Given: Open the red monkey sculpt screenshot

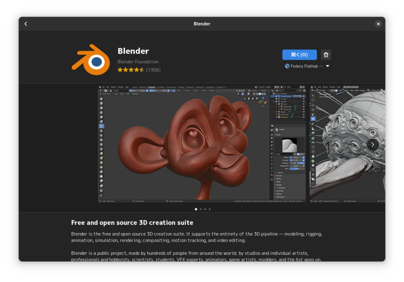Looking at the screenshot, I should coord(202,144).
